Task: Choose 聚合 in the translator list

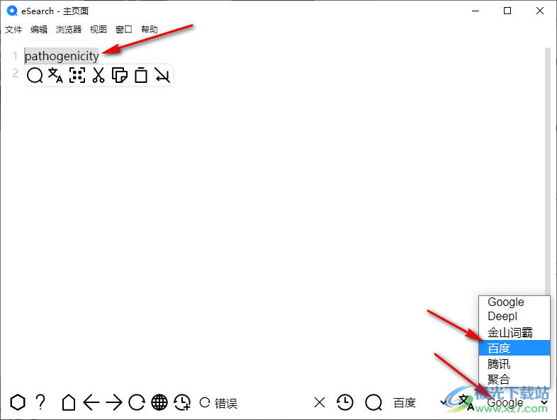Action: (x=514, y=379)
